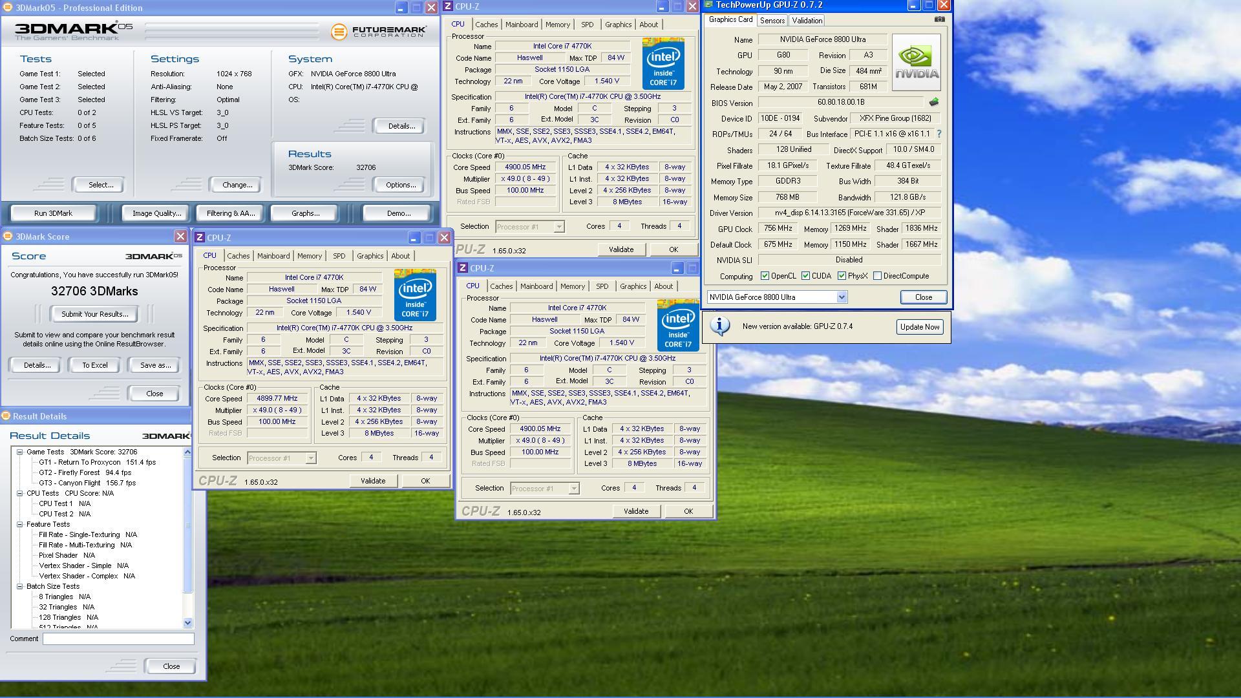Click in the Comment input field

(118, 639)
